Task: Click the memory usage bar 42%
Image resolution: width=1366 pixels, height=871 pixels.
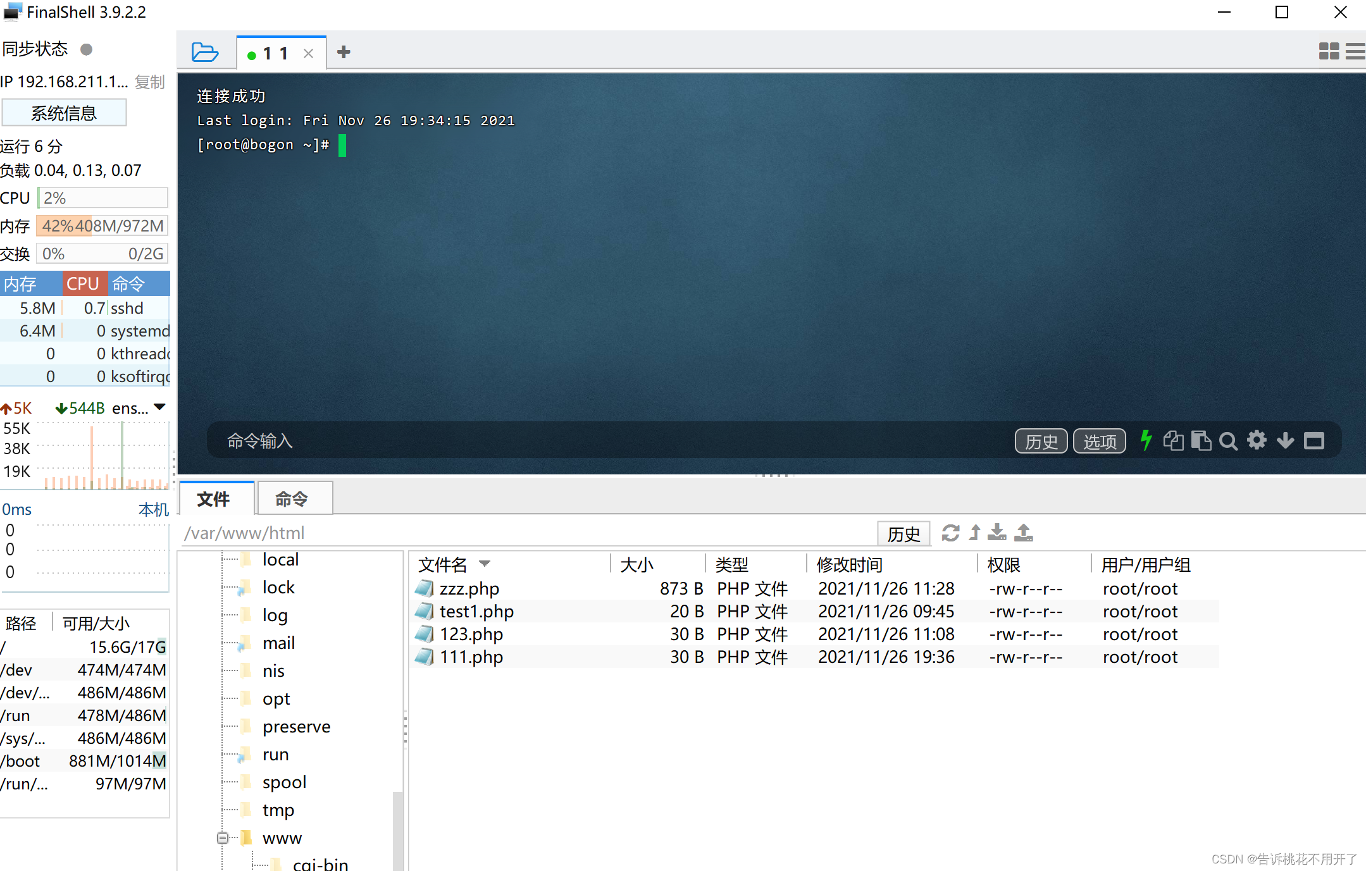Action: [x=102, y=226]
